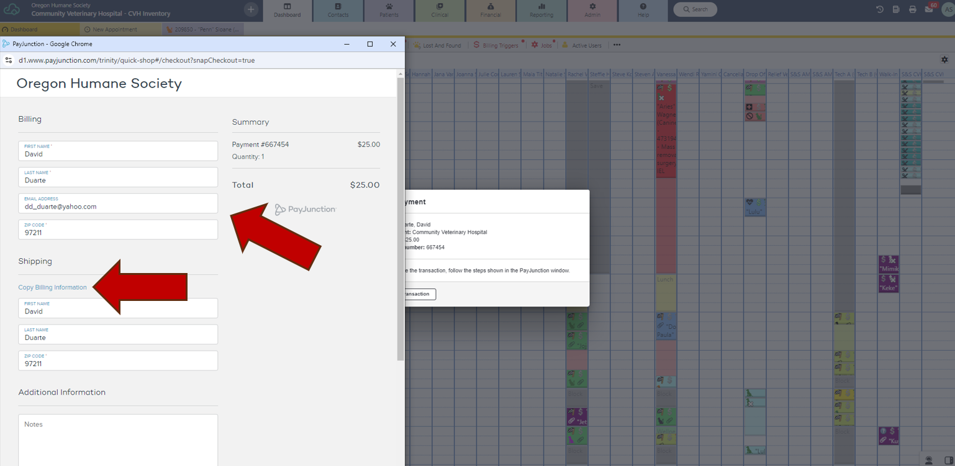This screenshot has width=955, height=466.
Task: Click the transaction button in payment dialog
Action: (419, 294)
